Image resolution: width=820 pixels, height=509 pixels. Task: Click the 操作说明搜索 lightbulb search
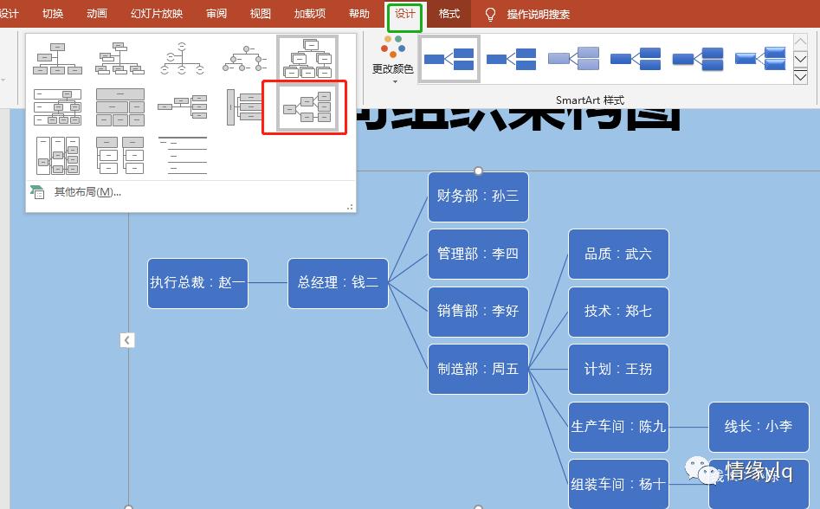pyautogui.click(x=489, y=14)
